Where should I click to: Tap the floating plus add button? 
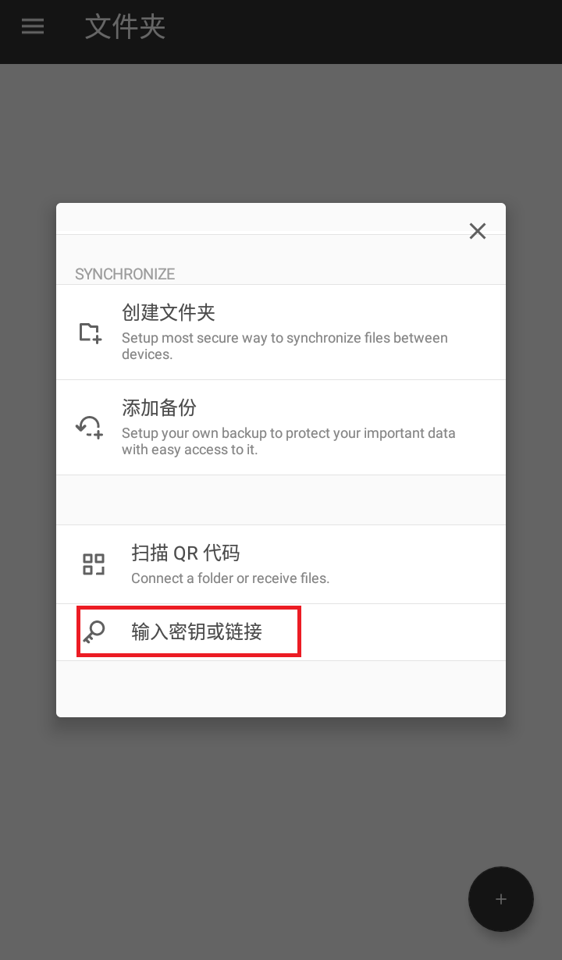click(x=501, y=899)
